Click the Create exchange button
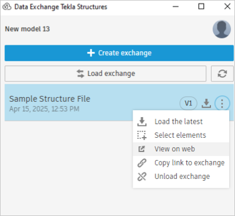 [x=119, y=53]
